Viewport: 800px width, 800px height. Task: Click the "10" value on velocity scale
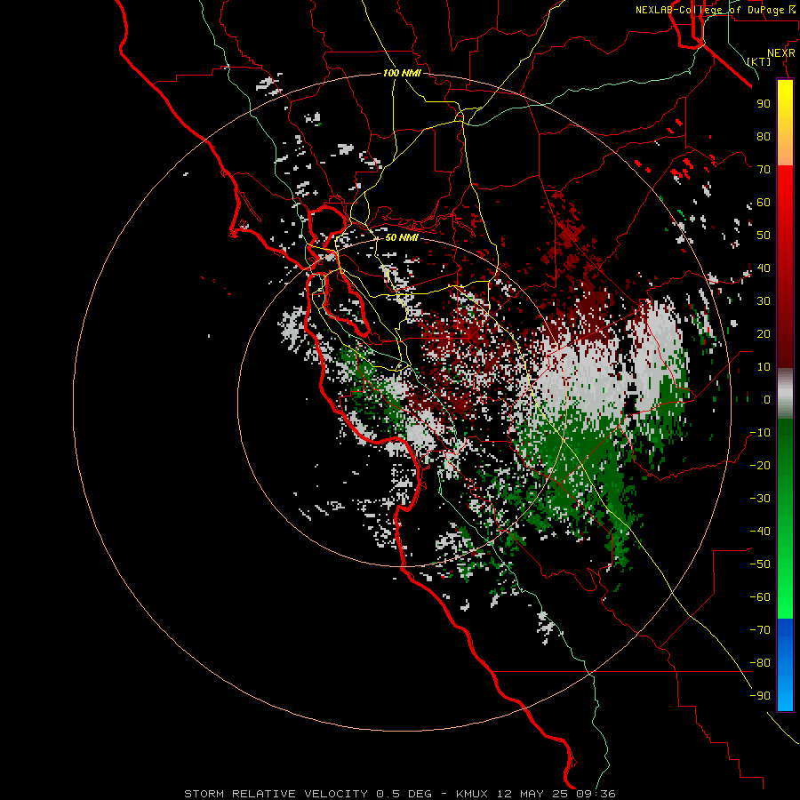tap(764, 367)
